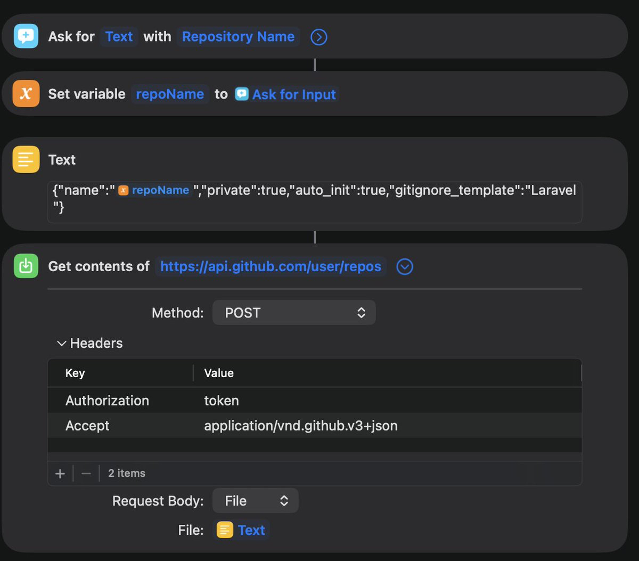This screenshot has height=561, width=639.
Task: Click the Text file variable token
Action: pyautogui.click(x=241, y=530)
